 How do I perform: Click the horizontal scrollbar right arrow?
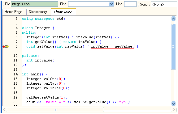pos(174,110)
